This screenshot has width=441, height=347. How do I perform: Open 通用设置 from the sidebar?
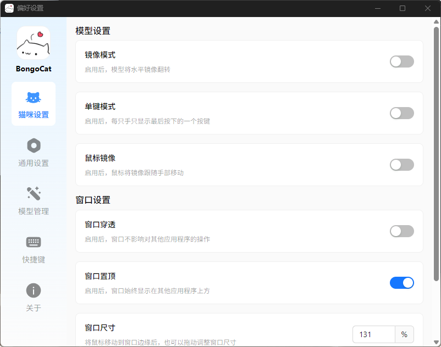click(x=34, y=153)
